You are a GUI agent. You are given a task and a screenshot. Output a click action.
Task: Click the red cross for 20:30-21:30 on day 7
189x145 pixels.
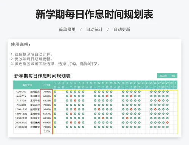tap(79, 123)
